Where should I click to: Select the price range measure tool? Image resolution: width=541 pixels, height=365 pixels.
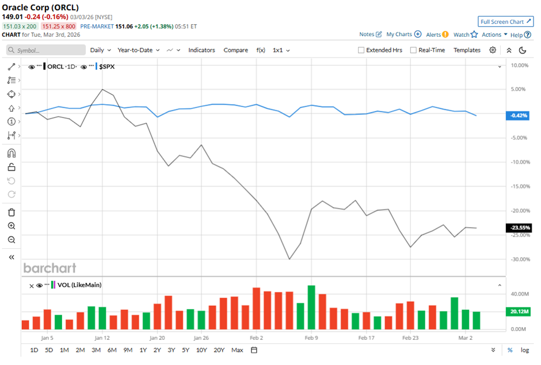[x=12, y=135]
